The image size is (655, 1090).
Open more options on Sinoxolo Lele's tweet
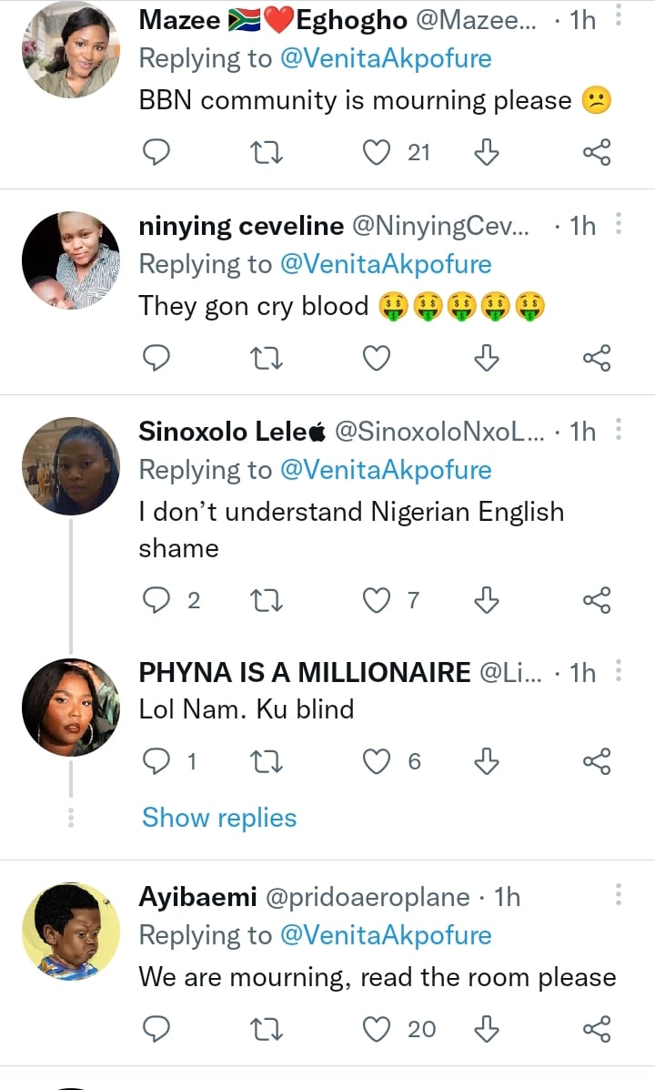tap(619, 430)
